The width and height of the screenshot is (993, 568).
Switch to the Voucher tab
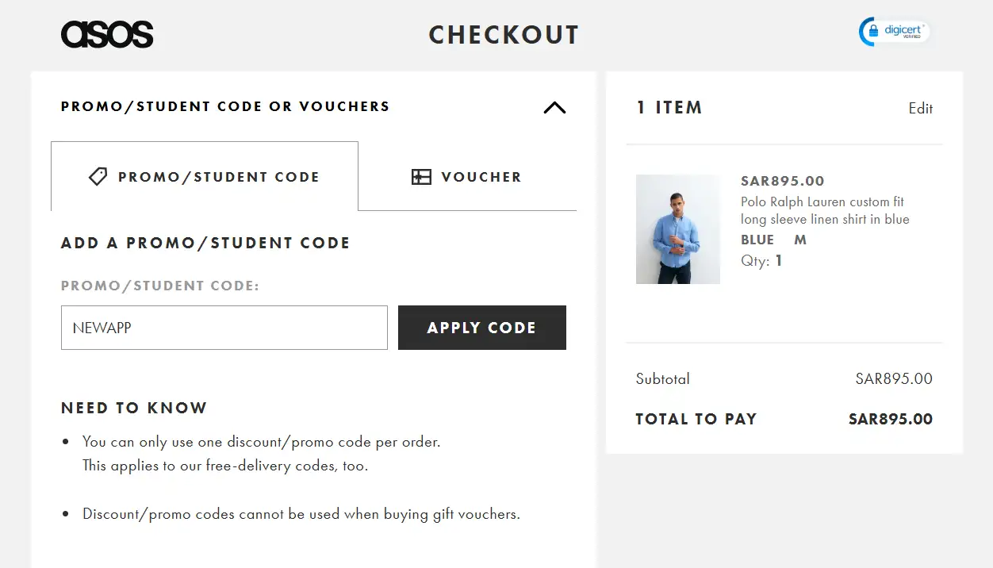[x=467, y=177]
